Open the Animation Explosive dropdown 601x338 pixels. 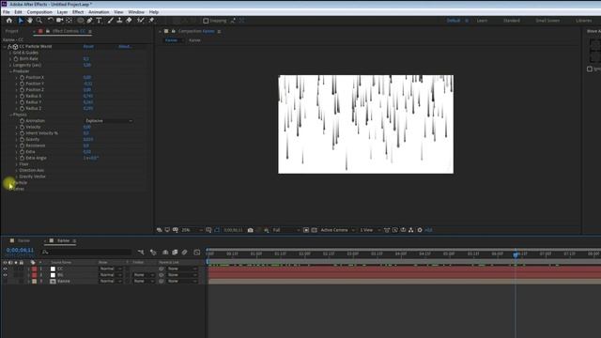[109, 121]
